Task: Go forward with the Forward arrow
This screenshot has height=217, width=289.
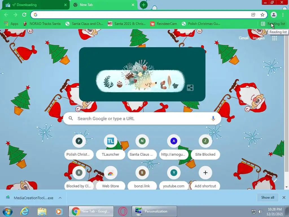Action: (15, 15)
